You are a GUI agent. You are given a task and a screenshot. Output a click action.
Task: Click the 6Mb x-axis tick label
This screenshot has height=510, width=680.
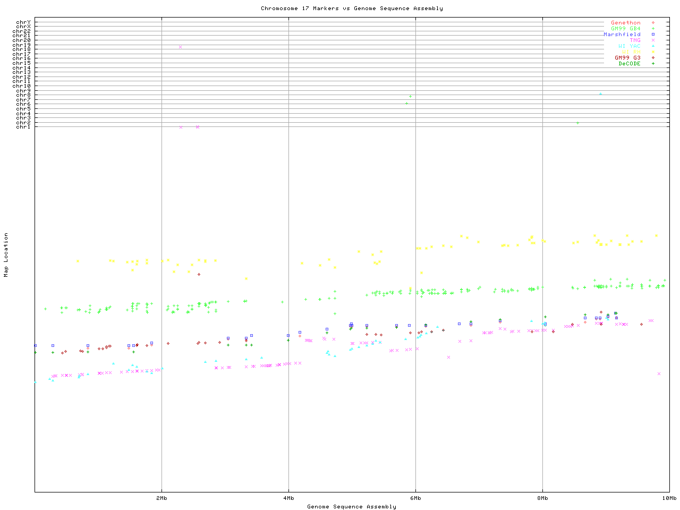pyautogui.click(x=415, y=498)
